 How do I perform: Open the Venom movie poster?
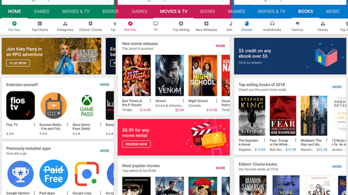(170, 76)
